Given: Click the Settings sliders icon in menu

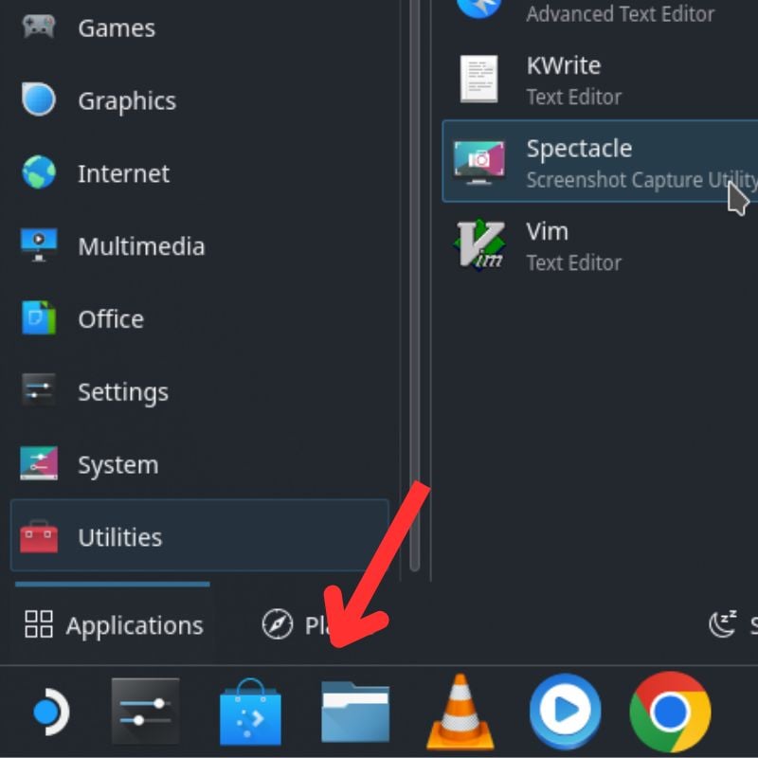Looking at the screenshot, I should pos(39,389).
